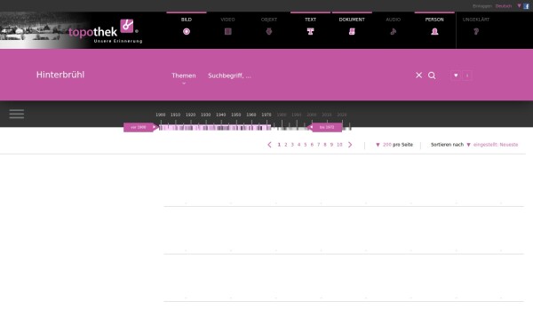Go to results page 7

tap(319, 145)
